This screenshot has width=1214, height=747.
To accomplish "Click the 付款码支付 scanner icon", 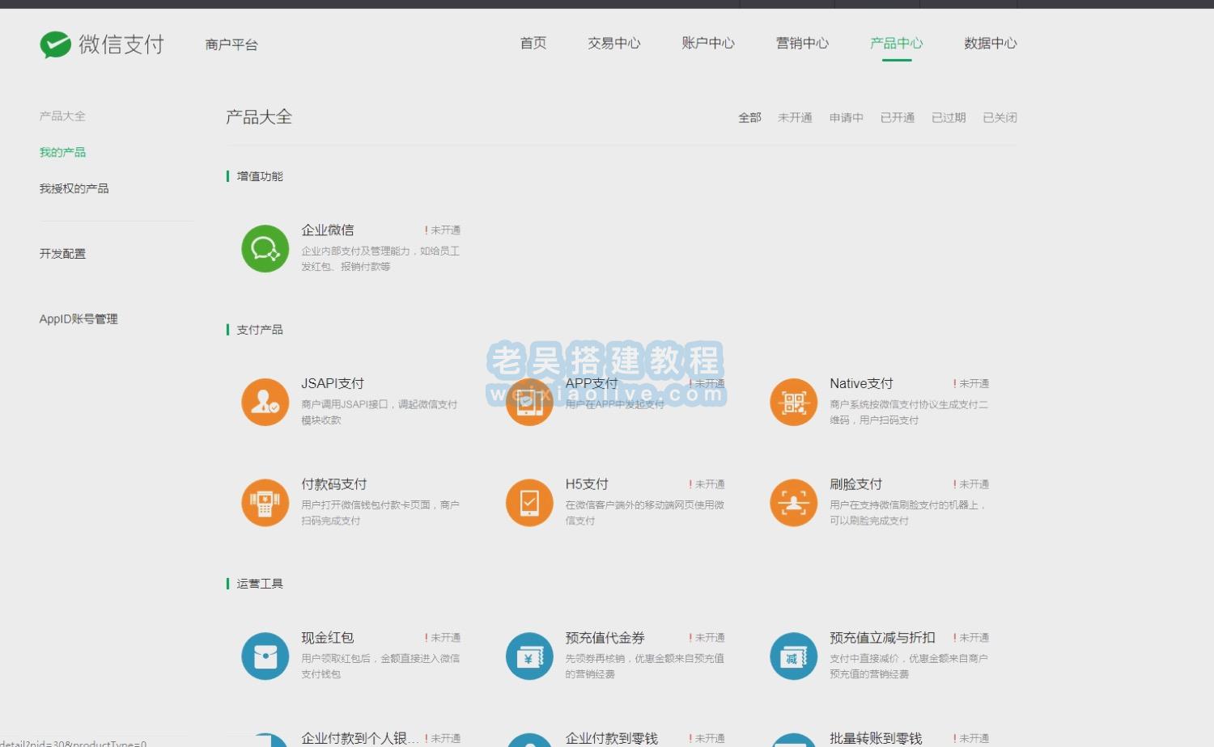I will point(265,502).
